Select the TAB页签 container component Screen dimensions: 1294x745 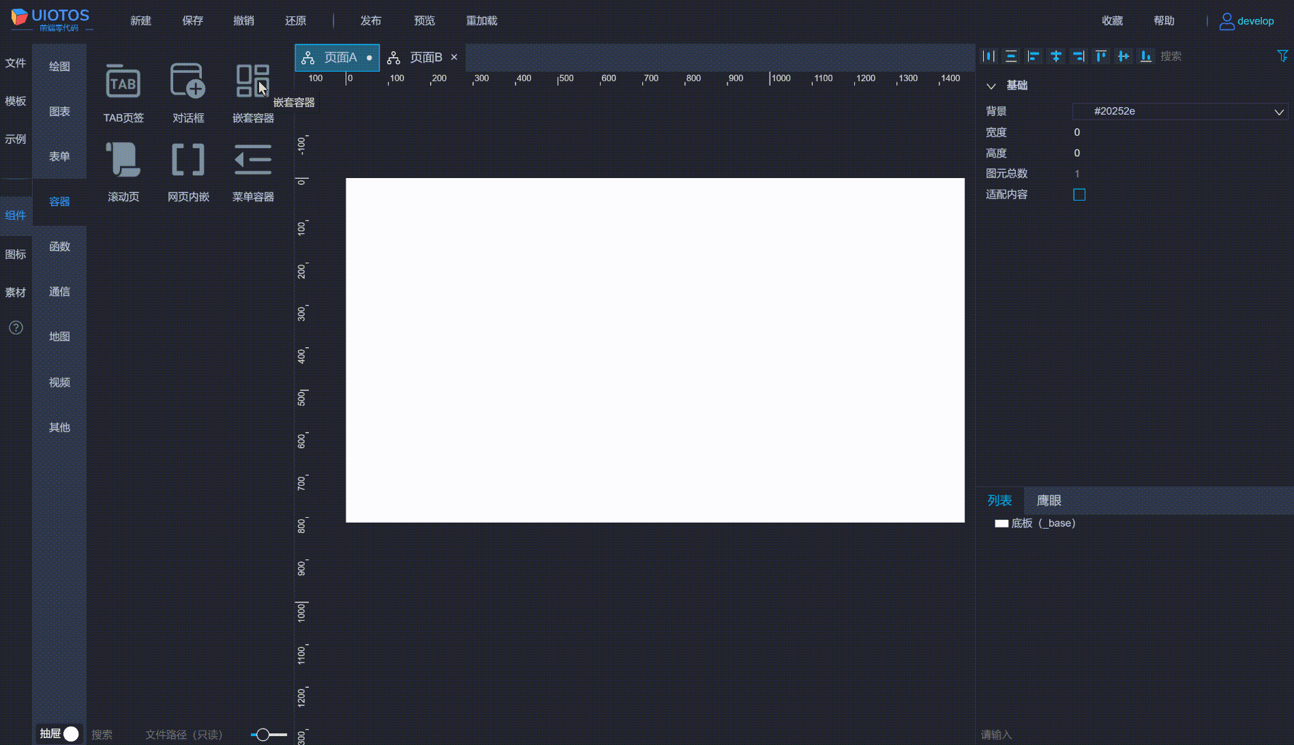click(x=123, y=93)
